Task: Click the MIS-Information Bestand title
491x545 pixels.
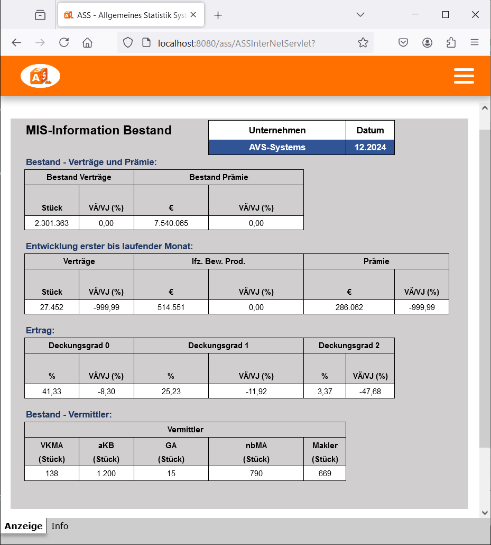Action: point(99,130)
